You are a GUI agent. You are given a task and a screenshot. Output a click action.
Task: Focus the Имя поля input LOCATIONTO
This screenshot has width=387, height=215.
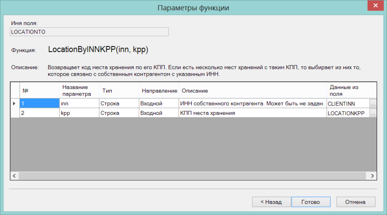[x=89, y=32]
